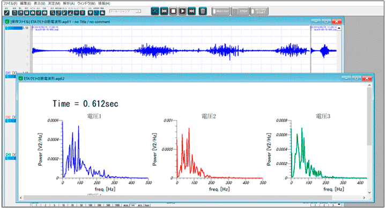
Task: Click the green 電圧3 power spectrum chart
Action: click(317, 153)
